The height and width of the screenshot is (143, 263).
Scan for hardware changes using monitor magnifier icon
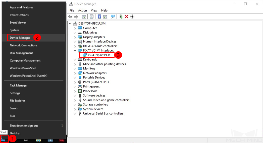tap(113, 16)
